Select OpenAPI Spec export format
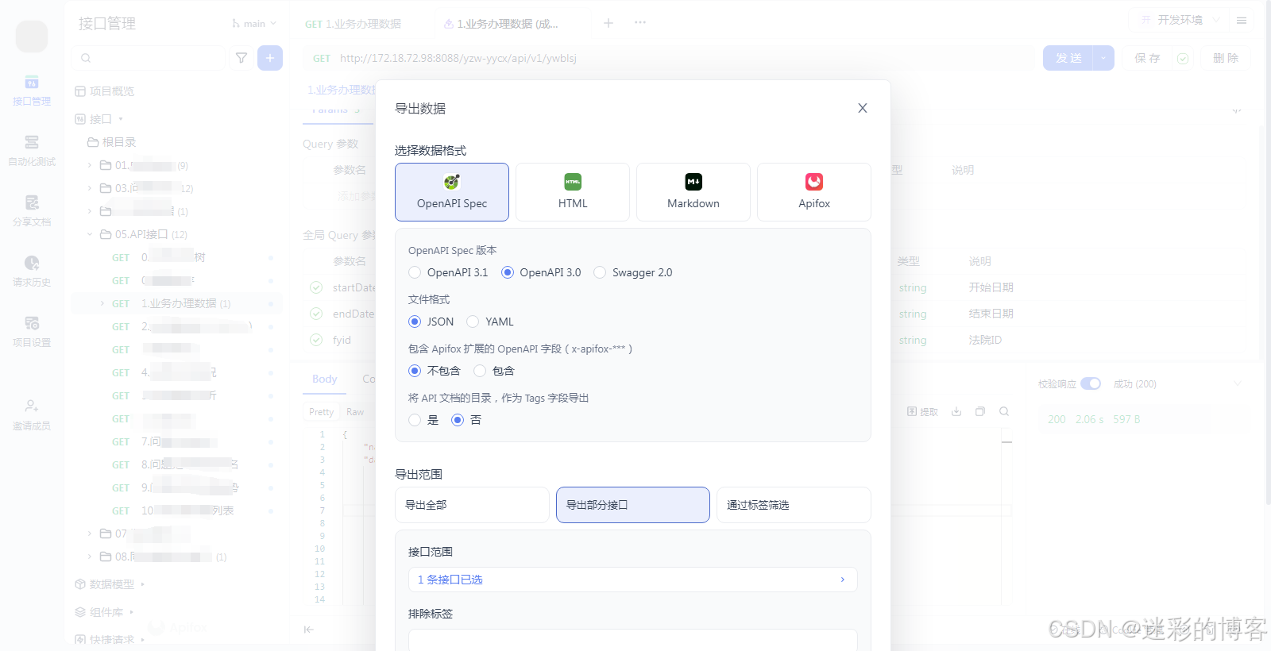The height and width of the screenshot is (651, 1271). tap(452, 192)
